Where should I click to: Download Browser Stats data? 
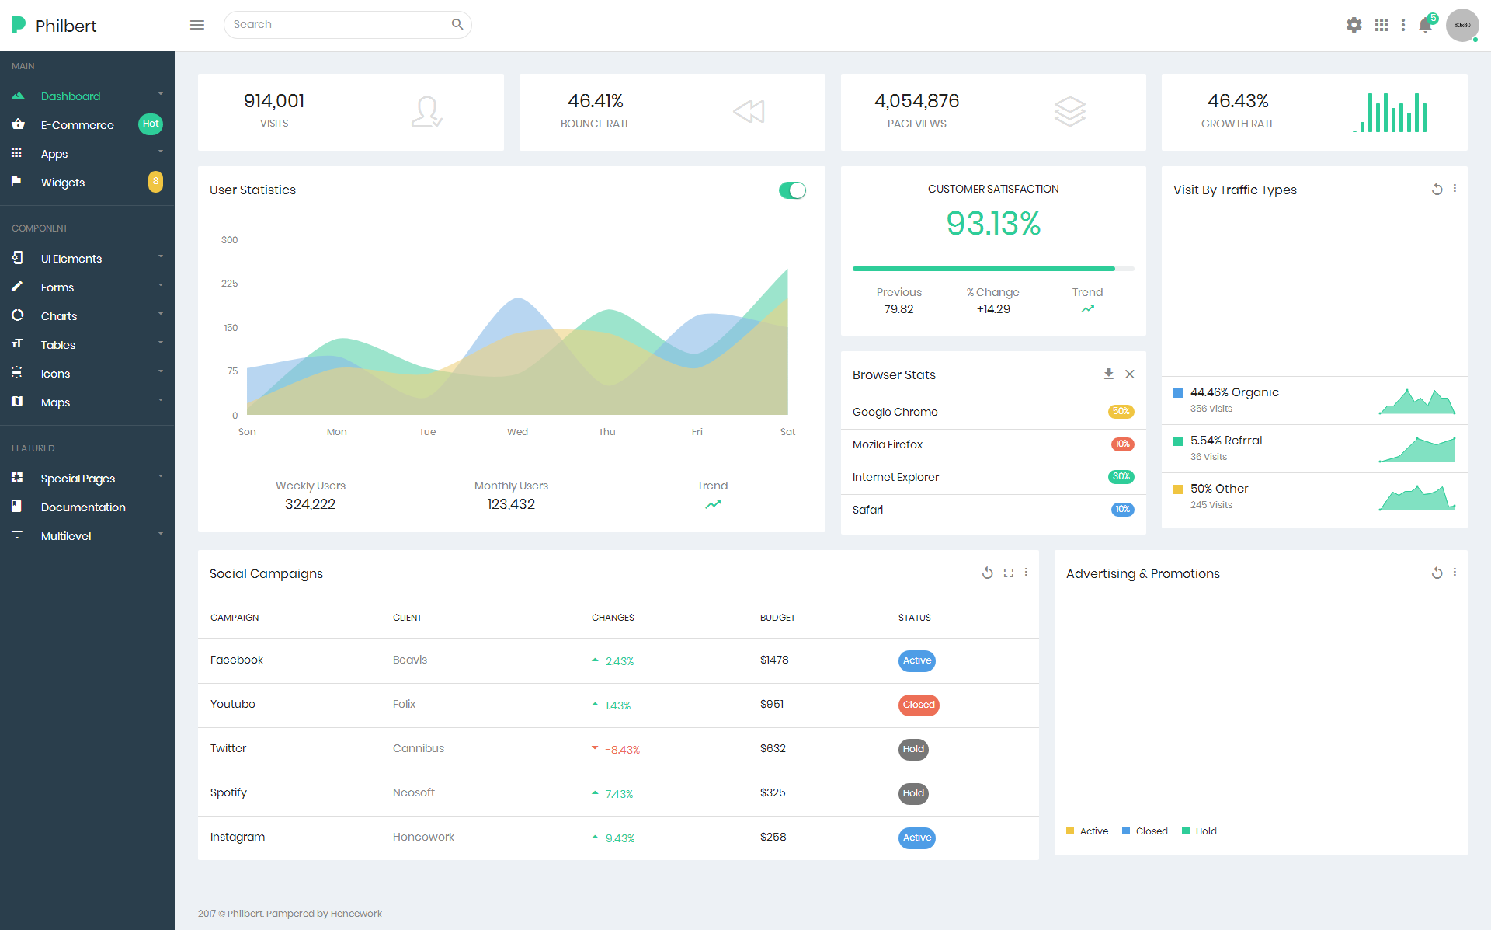pos(1108,374)
